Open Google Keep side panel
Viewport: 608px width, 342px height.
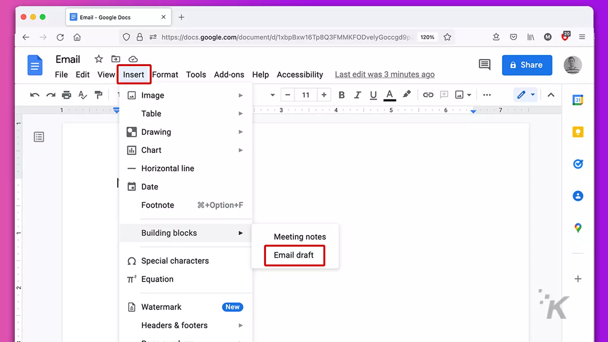click(x=578, y=132)
